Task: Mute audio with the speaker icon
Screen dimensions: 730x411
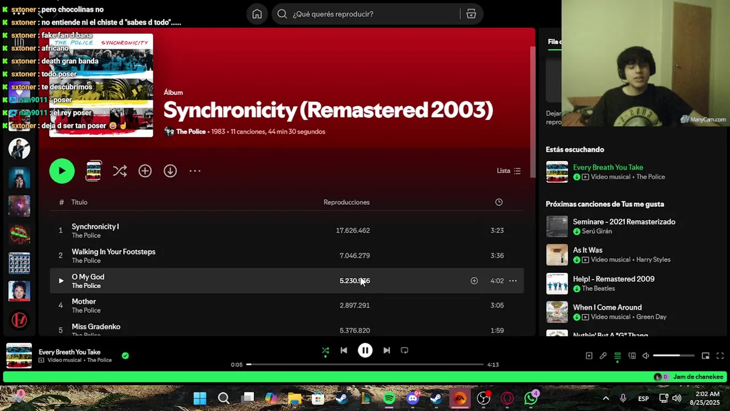Action: [x=646, y=356]
